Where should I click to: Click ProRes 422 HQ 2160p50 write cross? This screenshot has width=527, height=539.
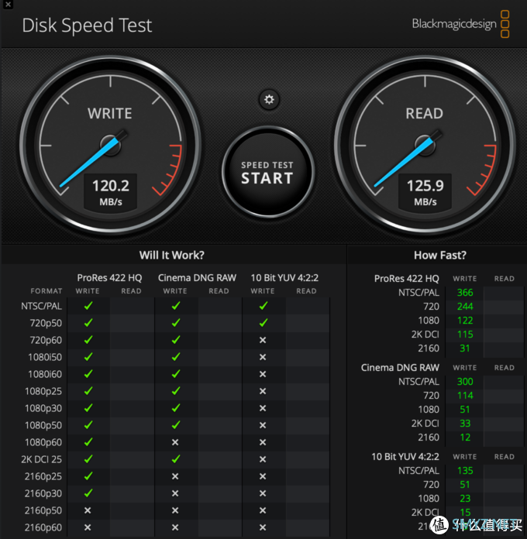coord(88,510)
